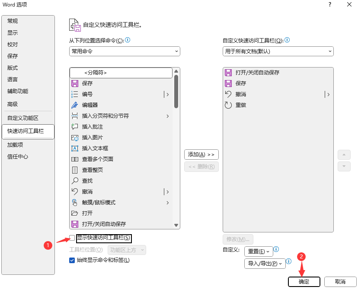This screenshot has width=358, height=290.
Task: Open the 用于所有文档(默认) dropdown
Action: pos(278,52)
